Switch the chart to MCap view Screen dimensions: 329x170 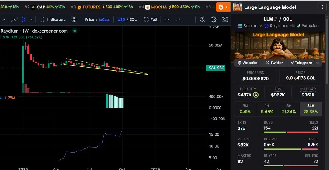[x=104, y=19]
